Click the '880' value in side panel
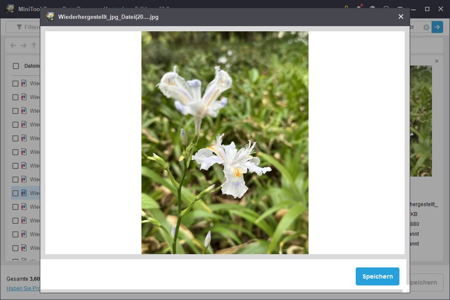This screenshot has width=450, height=300. (x=414, y=224)
